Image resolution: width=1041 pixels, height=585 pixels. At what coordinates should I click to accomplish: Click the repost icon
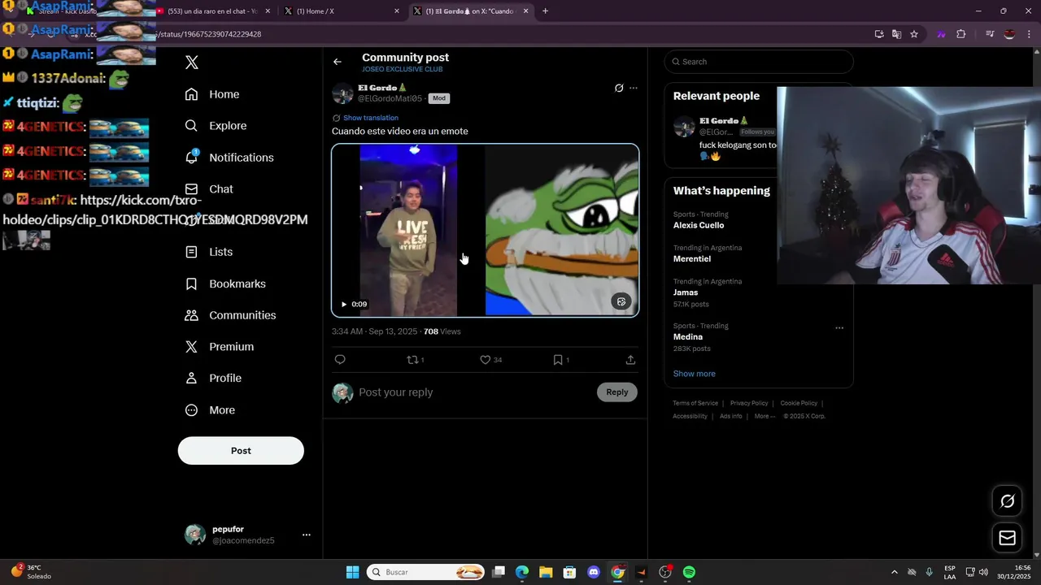tap(412, 360)
